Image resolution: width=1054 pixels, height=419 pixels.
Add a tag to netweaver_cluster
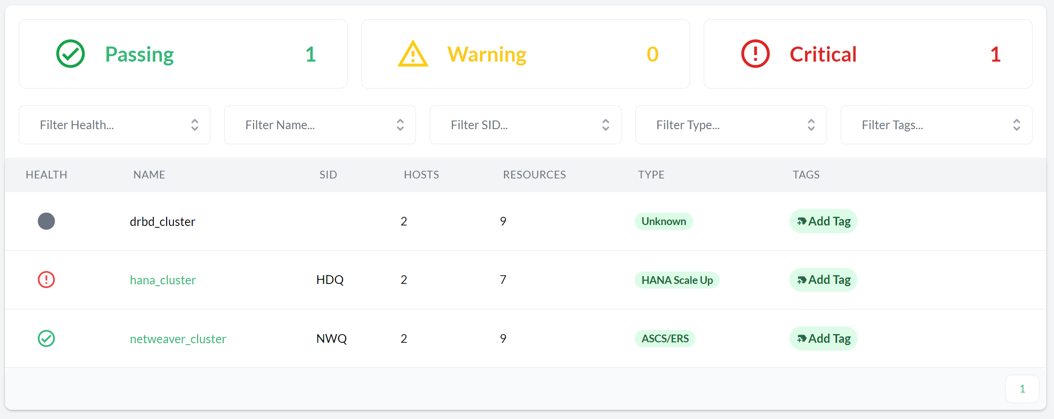coord(823,339)
